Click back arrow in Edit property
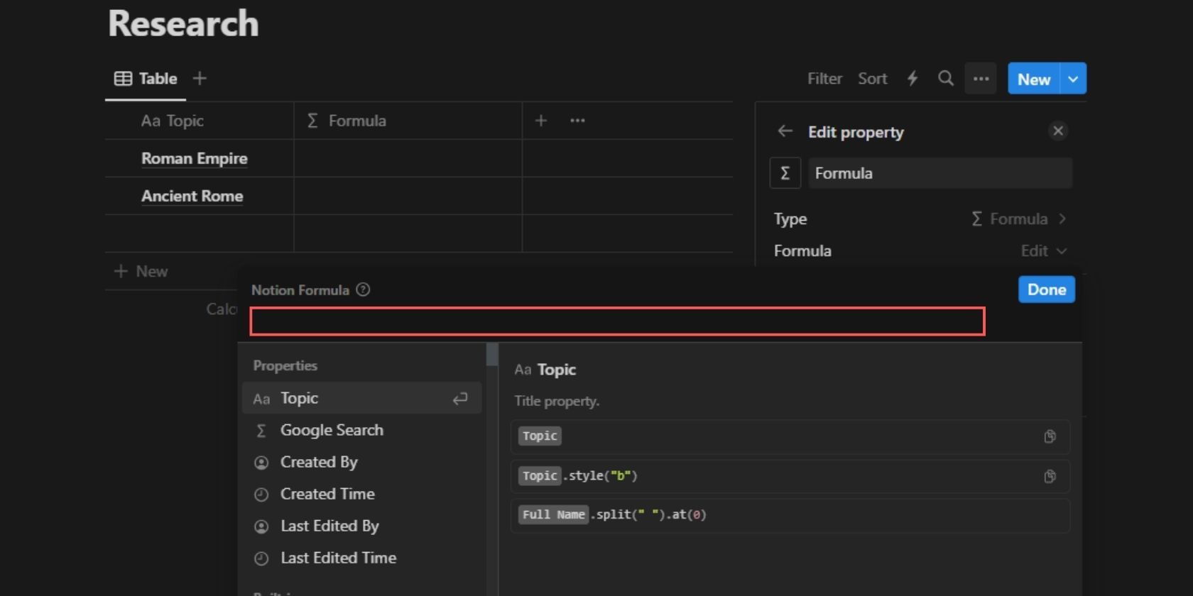 [785, 131]
